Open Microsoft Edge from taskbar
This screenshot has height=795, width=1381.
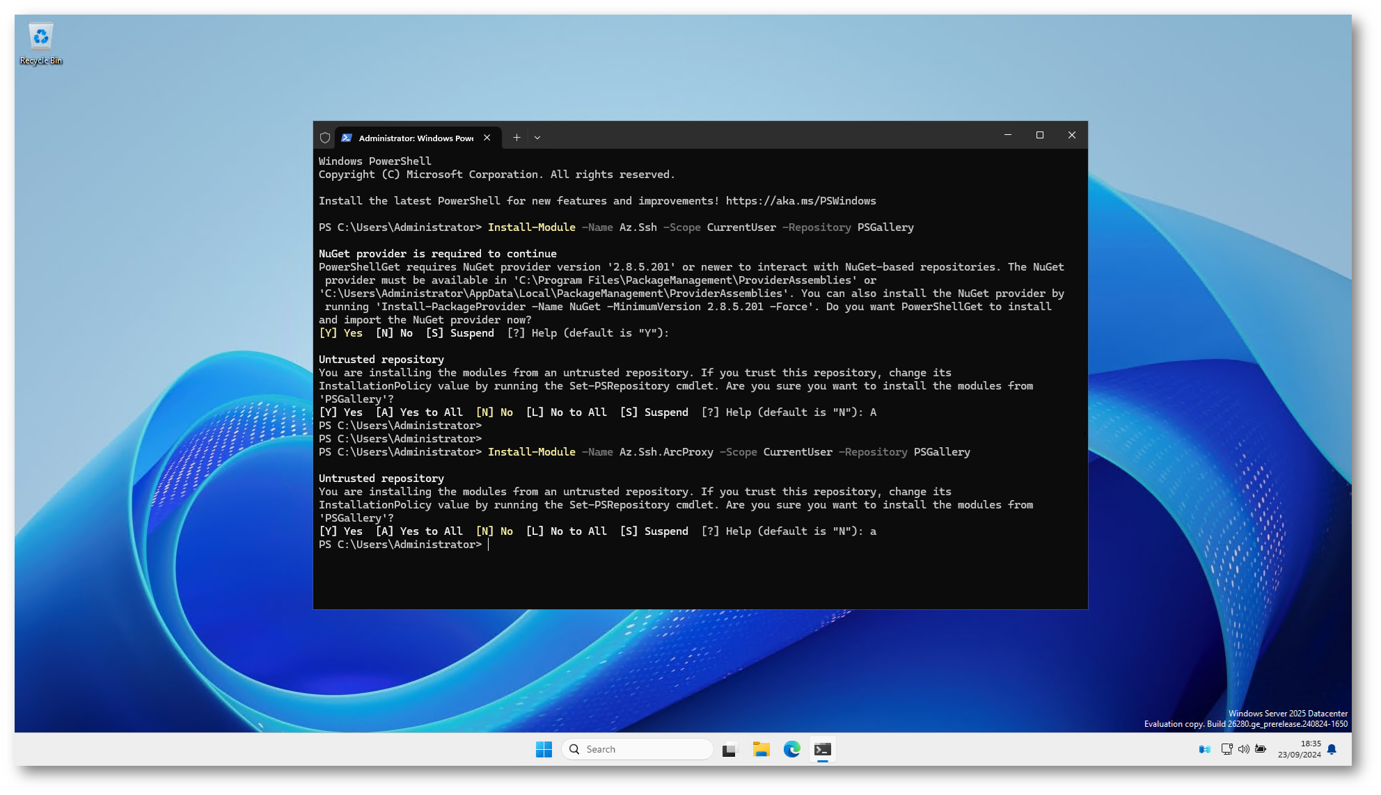[792, 749]
